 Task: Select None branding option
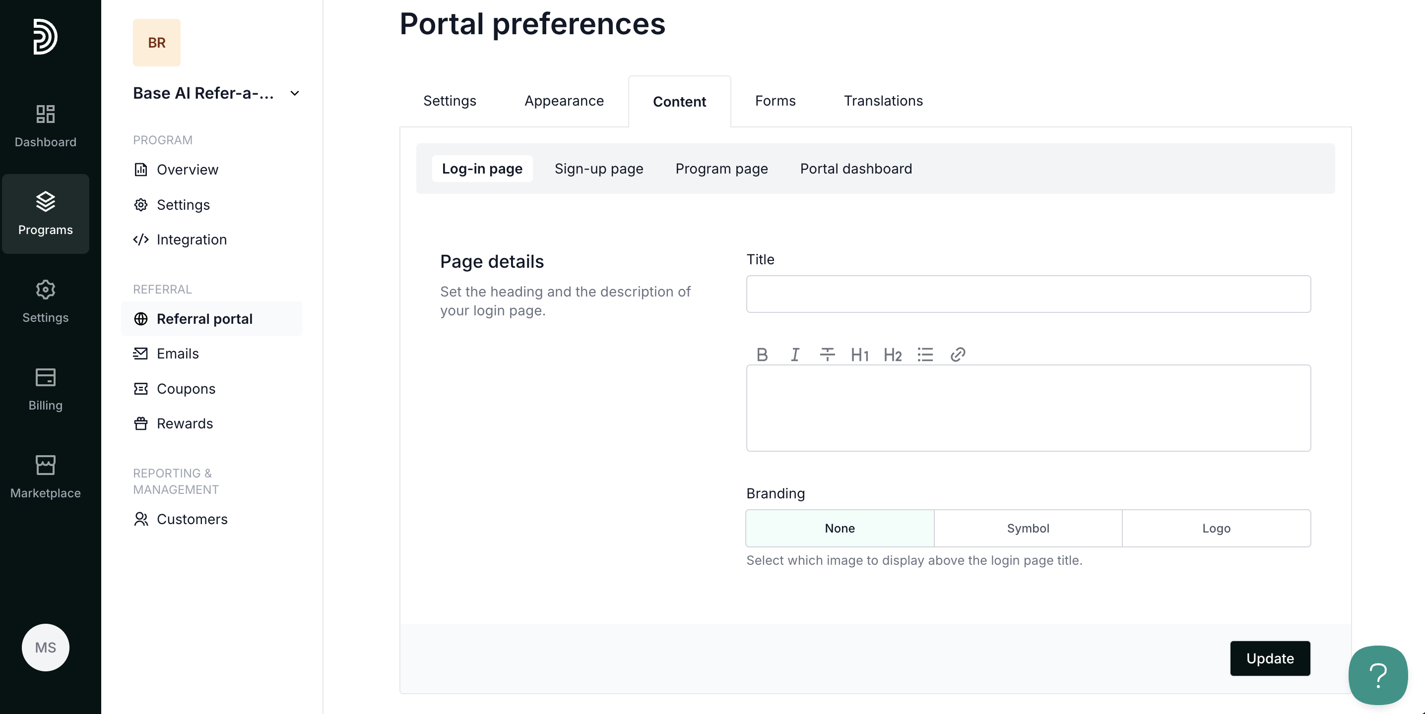click(x=839, y=529)
